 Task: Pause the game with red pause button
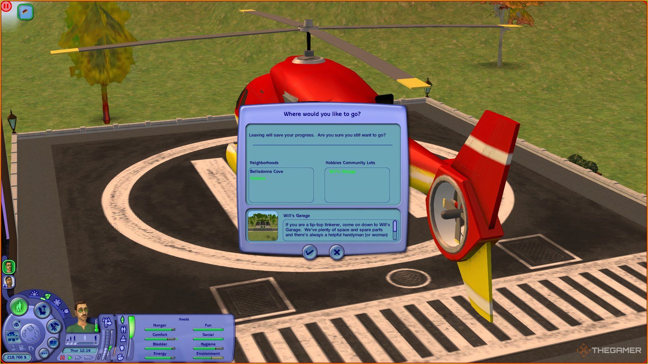pos(62,358)
